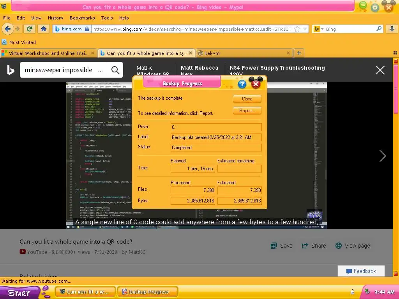Open the Start menu
The image size is (399, 299).
[20, 293]
